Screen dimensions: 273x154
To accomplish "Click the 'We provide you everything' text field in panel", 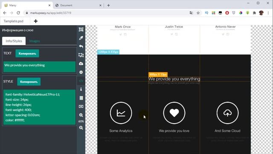I will (39, 67).
